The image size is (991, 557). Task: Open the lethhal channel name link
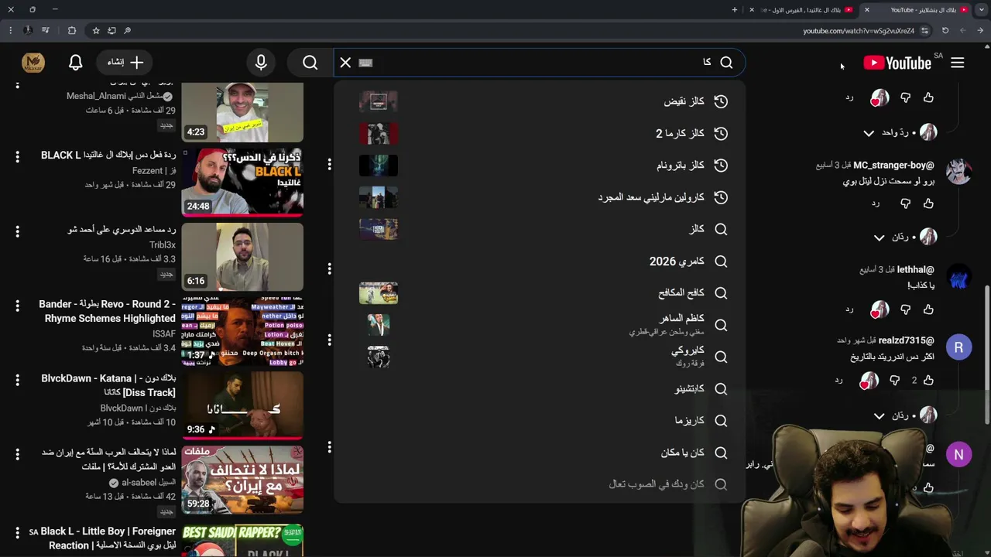915,270
